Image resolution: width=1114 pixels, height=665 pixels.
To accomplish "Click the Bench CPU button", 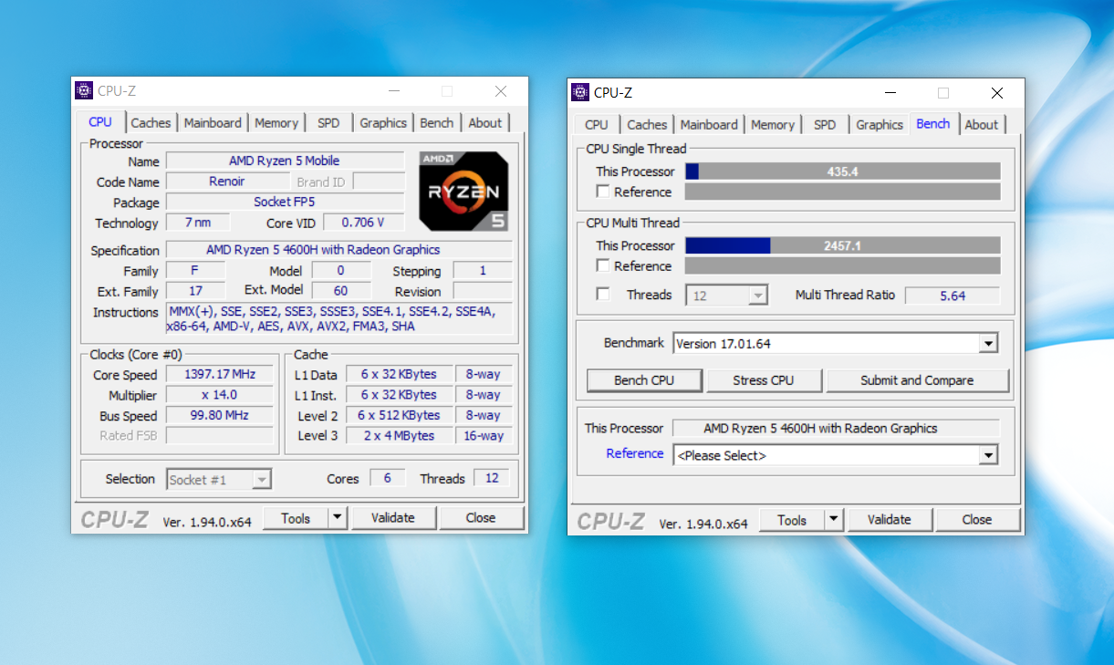I will pyautogui.click(x=644, y=380).
